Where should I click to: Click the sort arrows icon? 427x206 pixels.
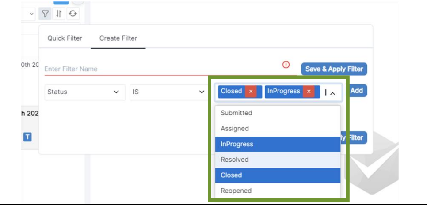click(59, 14)
